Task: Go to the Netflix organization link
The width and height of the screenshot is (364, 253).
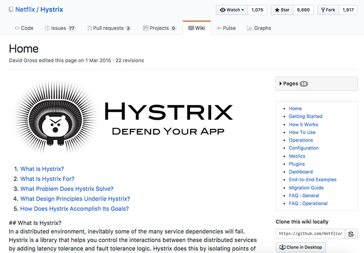Action: point(25,10)
